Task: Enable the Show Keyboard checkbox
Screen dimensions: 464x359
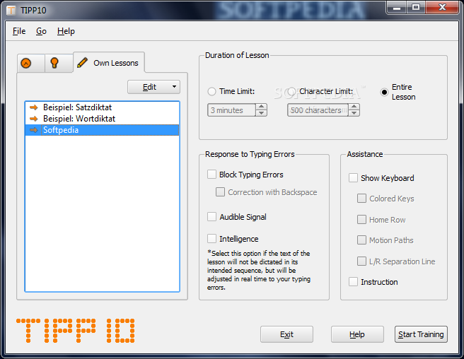Action: pyautogui.click(x=354, y=177)
